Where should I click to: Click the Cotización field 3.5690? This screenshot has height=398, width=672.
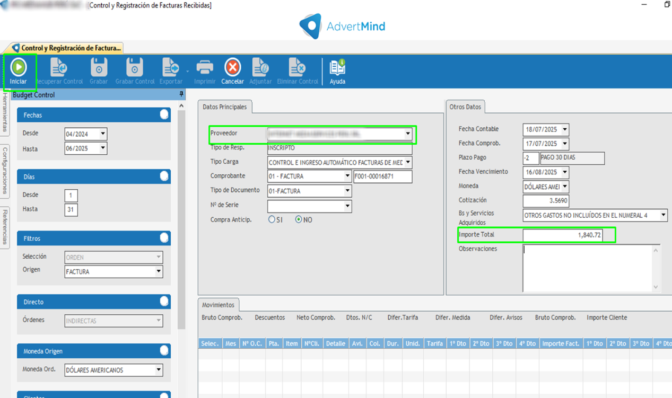click(x=546, y=201)
